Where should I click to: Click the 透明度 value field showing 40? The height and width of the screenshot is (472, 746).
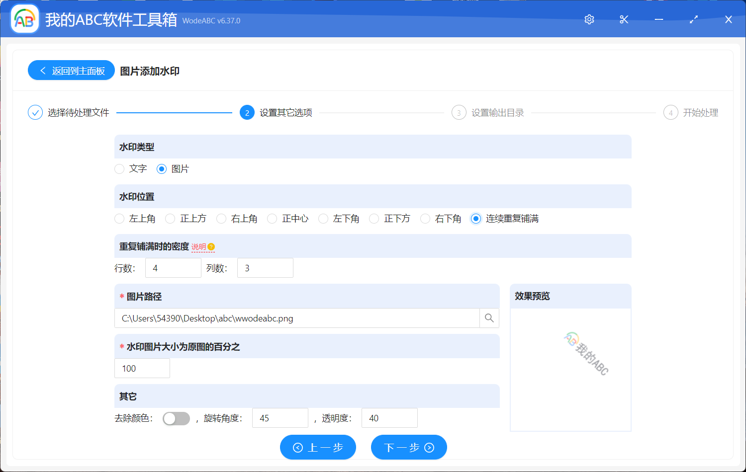click(x=389, y=418)
